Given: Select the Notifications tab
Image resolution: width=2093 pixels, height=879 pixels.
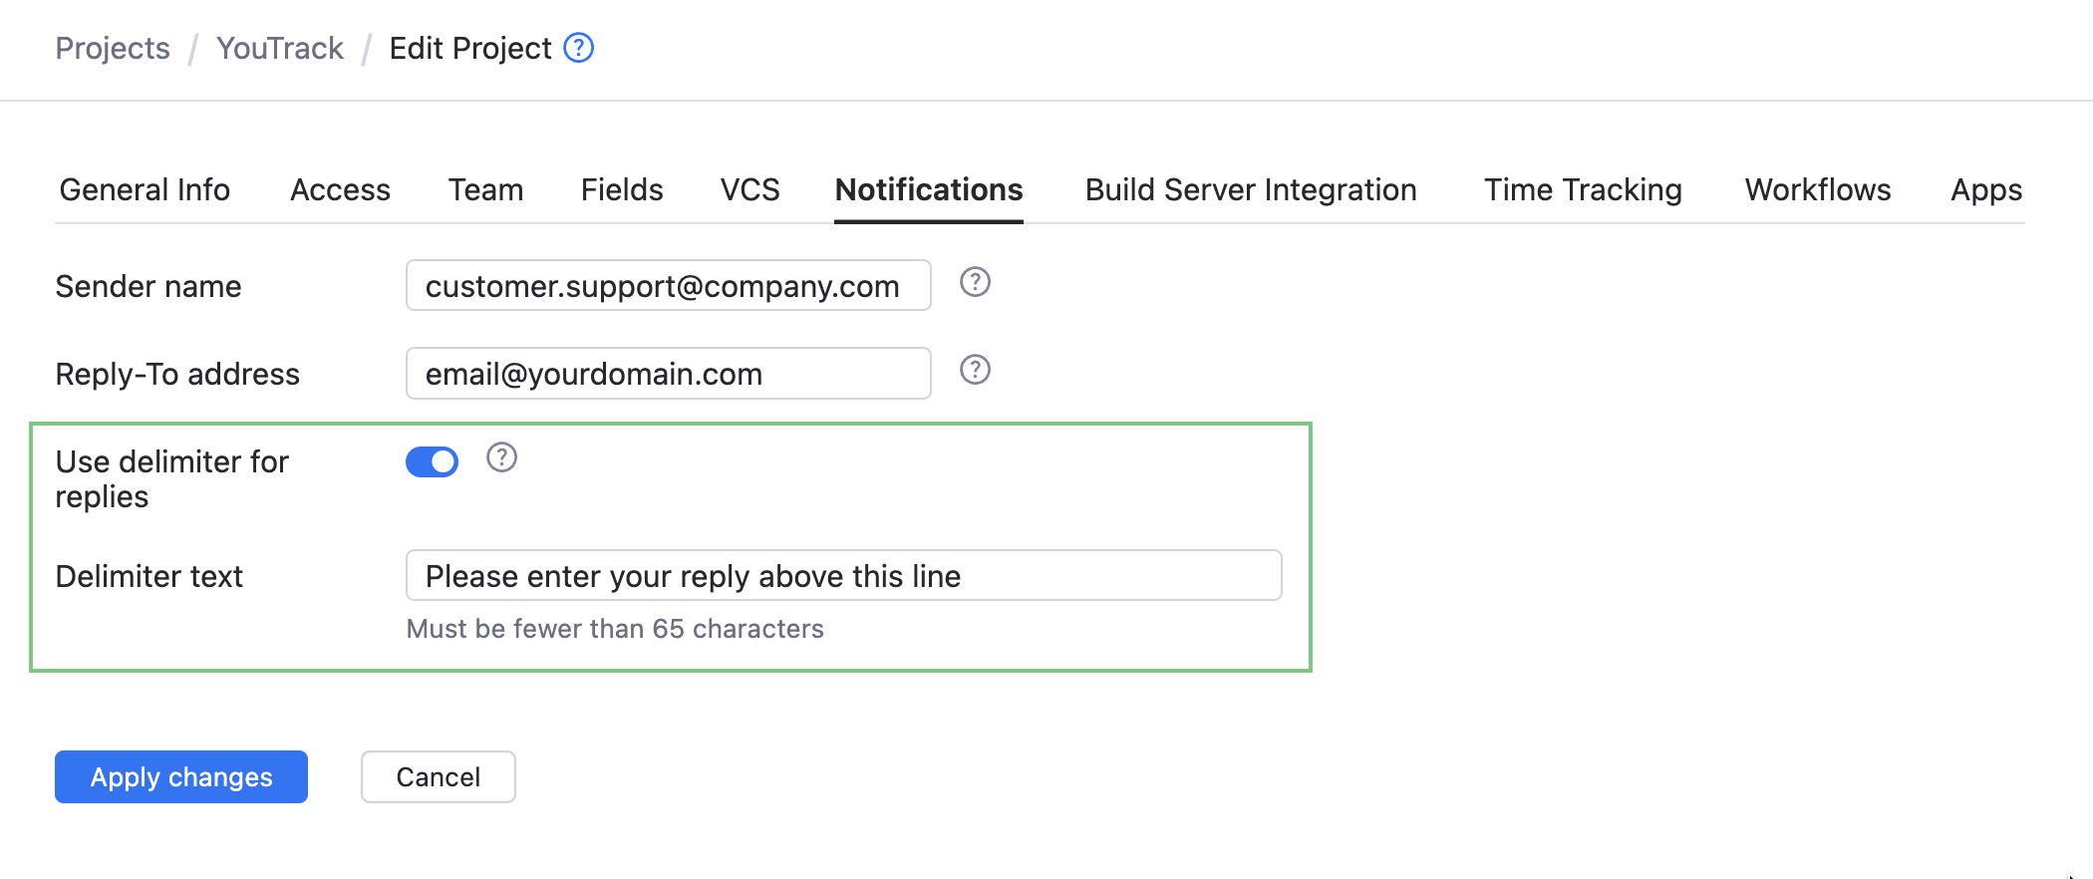Looking at the screenshot, I should pos(929,190).
